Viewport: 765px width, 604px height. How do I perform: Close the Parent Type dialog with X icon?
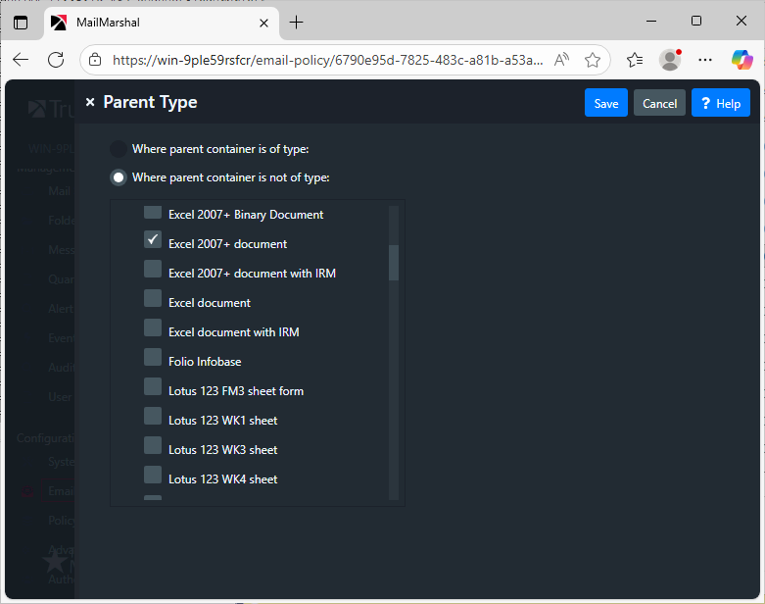[90, 102]
